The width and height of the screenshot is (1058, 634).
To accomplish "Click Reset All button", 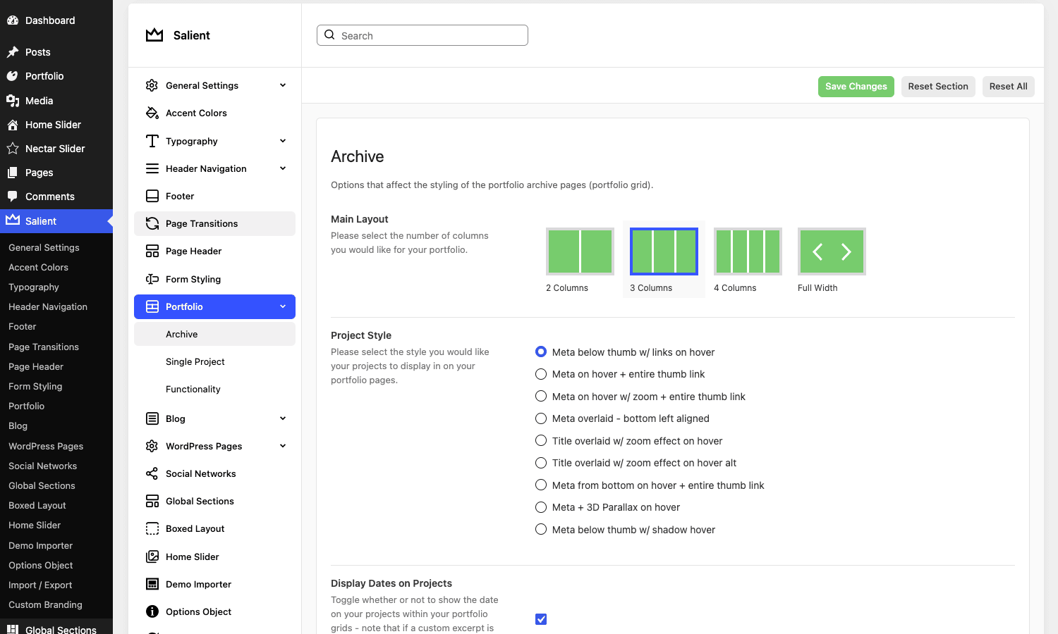I will (1008, 87).
